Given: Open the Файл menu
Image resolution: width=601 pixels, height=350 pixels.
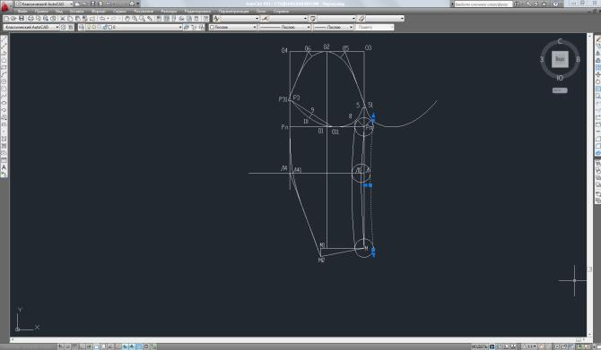Looking at the screenshot, I should tap(22, 11).
